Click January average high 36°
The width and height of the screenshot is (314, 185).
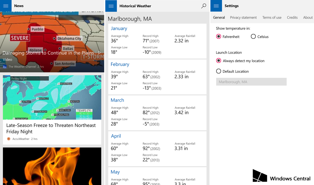tap(114, 41)
